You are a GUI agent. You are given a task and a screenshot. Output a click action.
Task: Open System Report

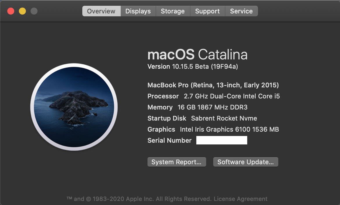[177, 162]
